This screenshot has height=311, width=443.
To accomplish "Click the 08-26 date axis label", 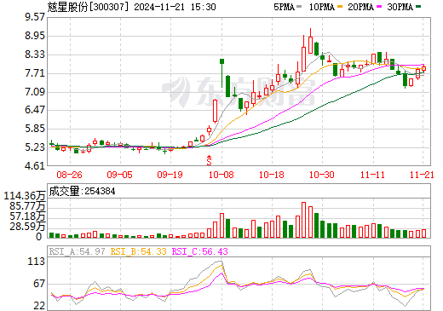I will pos(69,175).
